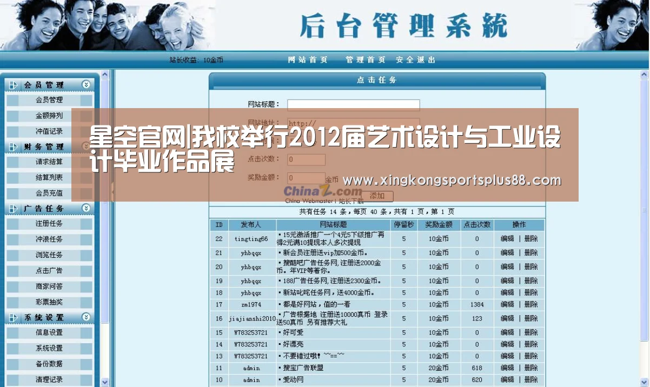Open the 会员管理 sidebar item
Screen dimensions: 650x387
[x=49, y=100]
